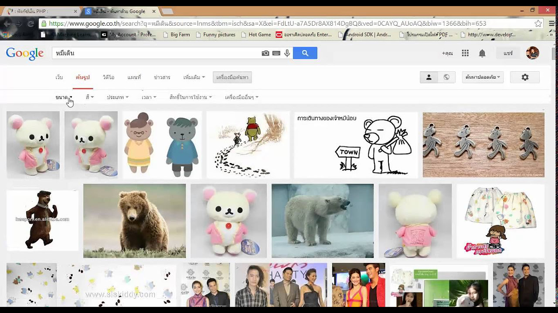
Task: Expand the usage rights filter dropdown
Action: (x=191, y=97)
